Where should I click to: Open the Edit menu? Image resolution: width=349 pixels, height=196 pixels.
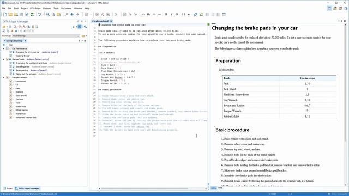[10, 8]
